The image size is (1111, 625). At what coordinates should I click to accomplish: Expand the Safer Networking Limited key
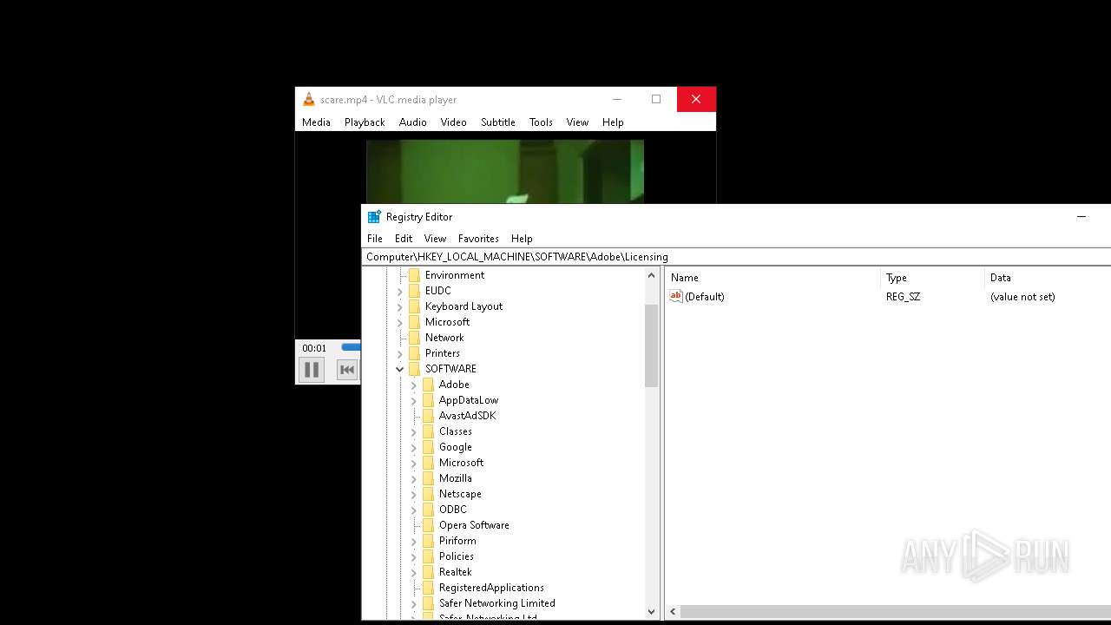[414, 603]
